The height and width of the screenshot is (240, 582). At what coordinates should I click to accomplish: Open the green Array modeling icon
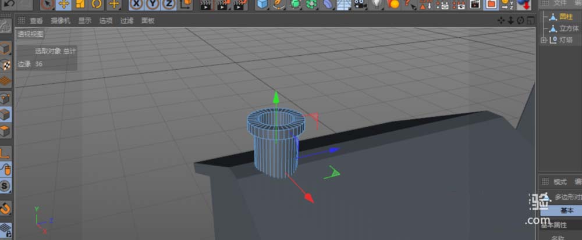click(x=311, y=4)
